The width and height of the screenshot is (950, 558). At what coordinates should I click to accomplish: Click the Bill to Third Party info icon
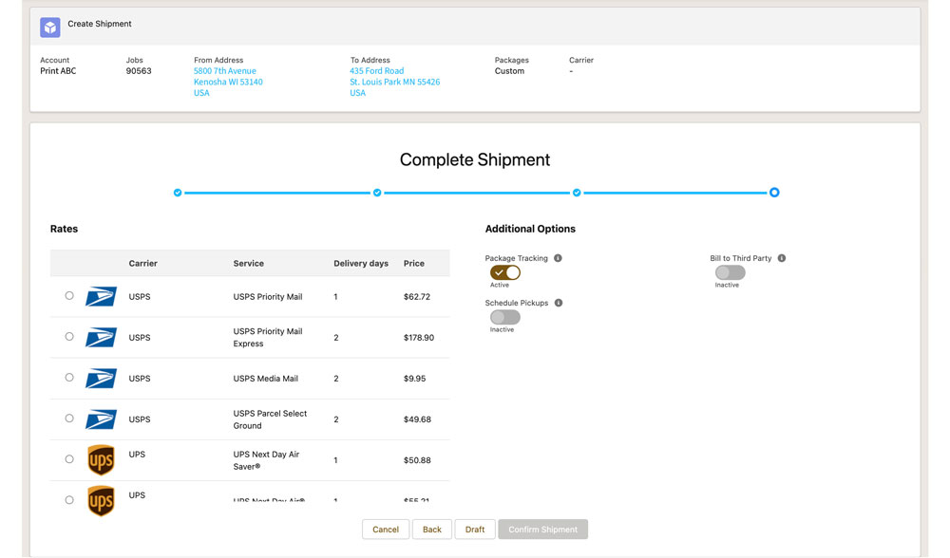click(782, 258)
